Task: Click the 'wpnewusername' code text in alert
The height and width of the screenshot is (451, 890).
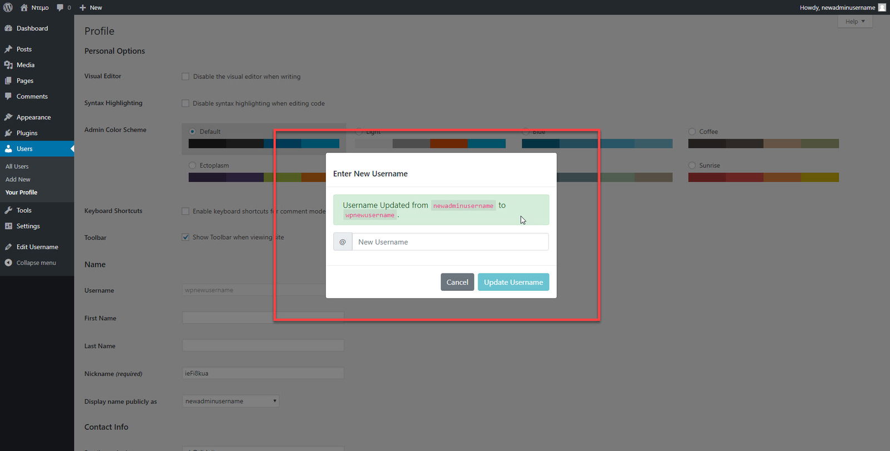Action: (x=370, y=215)
